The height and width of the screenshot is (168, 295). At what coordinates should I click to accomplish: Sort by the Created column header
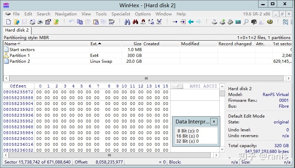click(x=161, y=44)
